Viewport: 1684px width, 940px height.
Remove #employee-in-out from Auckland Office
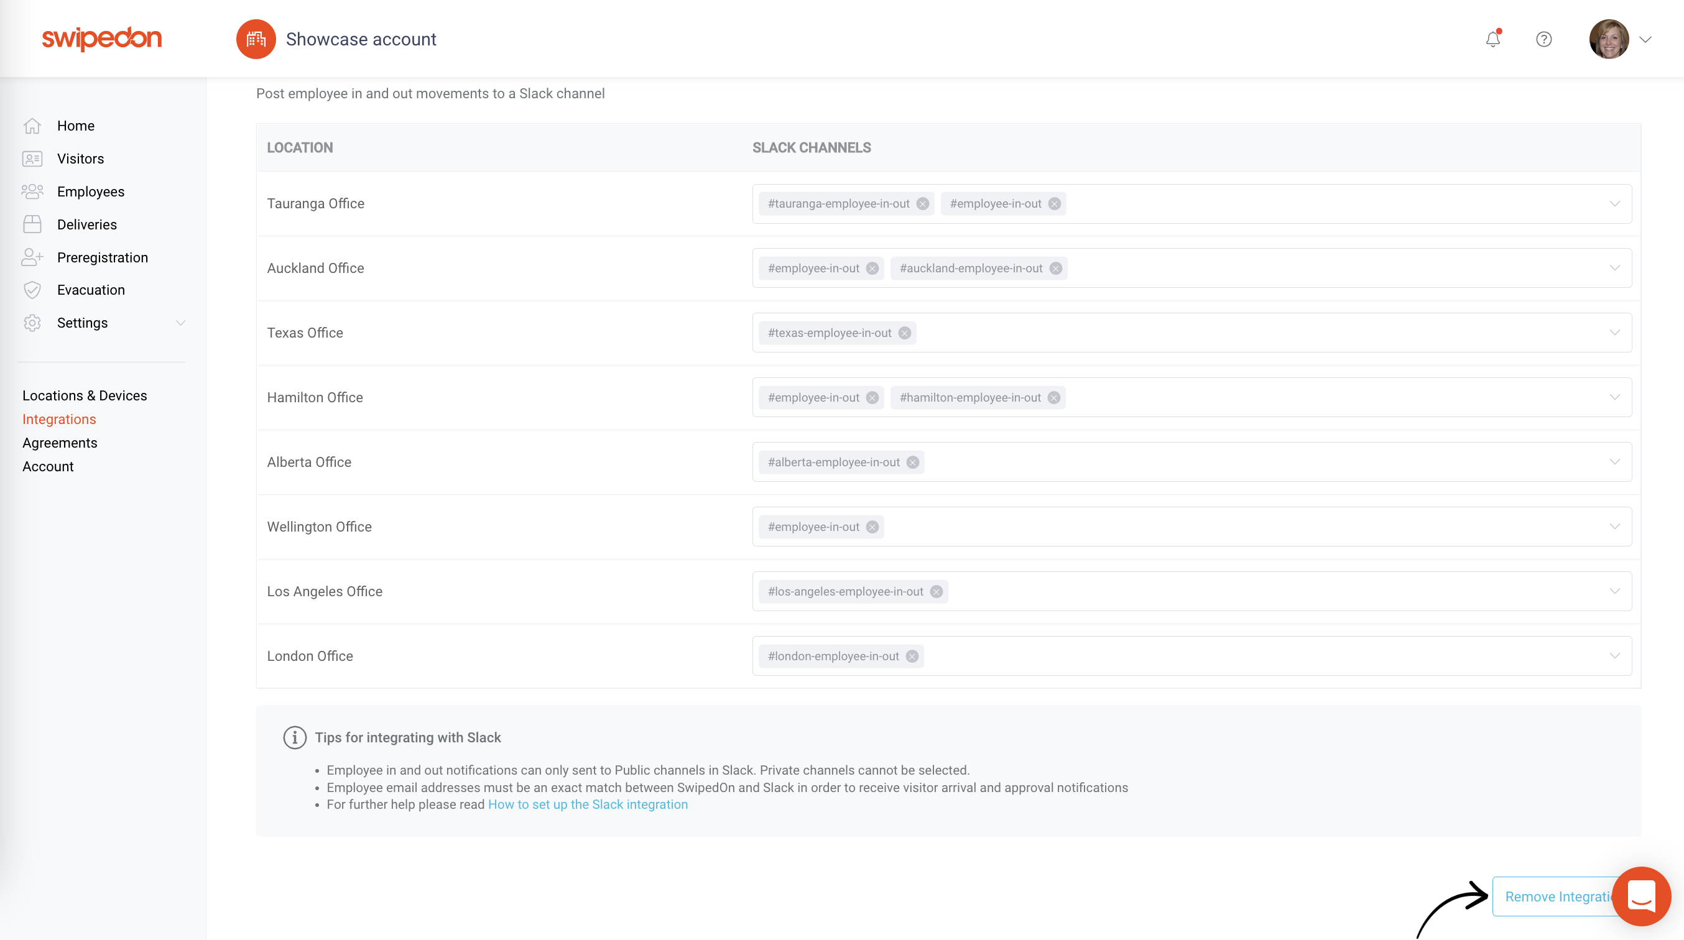tap(872, 269)
